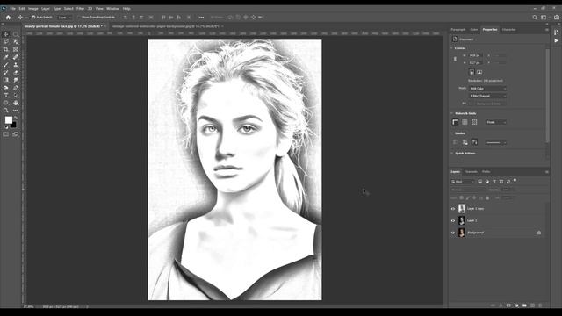Collapse the Canvas section
Viewport: 562px width, 316px height.
coord(452,48)
